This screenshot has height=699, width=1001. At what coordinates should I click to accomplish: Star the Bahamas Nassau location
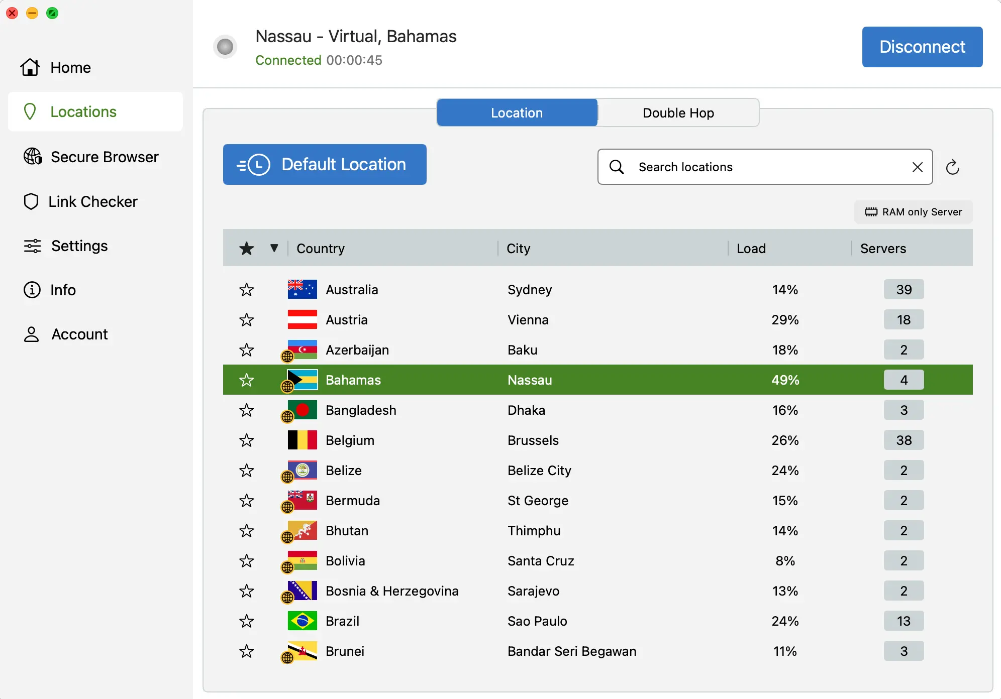[247, 380]
